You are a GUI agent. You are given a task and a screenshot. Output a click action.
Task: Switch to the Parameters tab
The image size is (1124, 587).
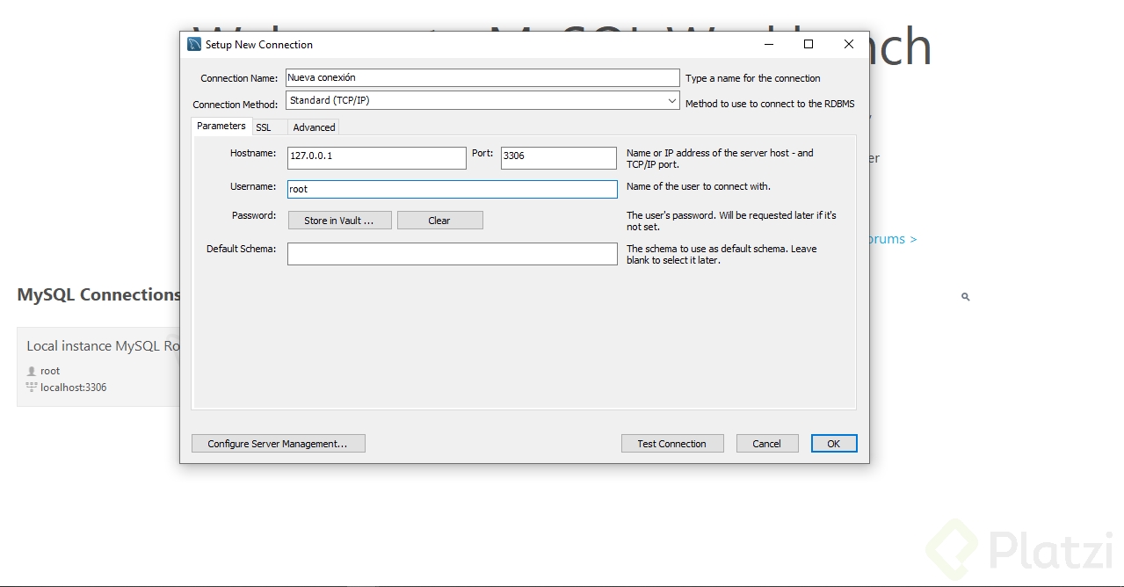(221, 127)
